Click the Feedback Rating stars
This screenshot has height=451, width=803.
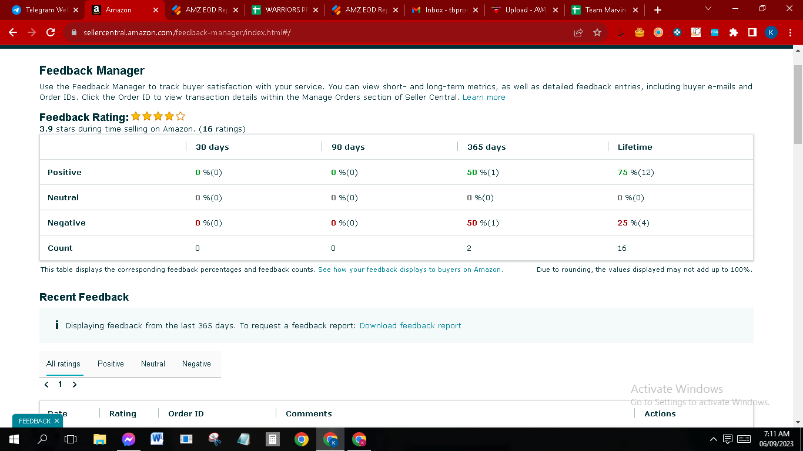(x=158, y=116)
